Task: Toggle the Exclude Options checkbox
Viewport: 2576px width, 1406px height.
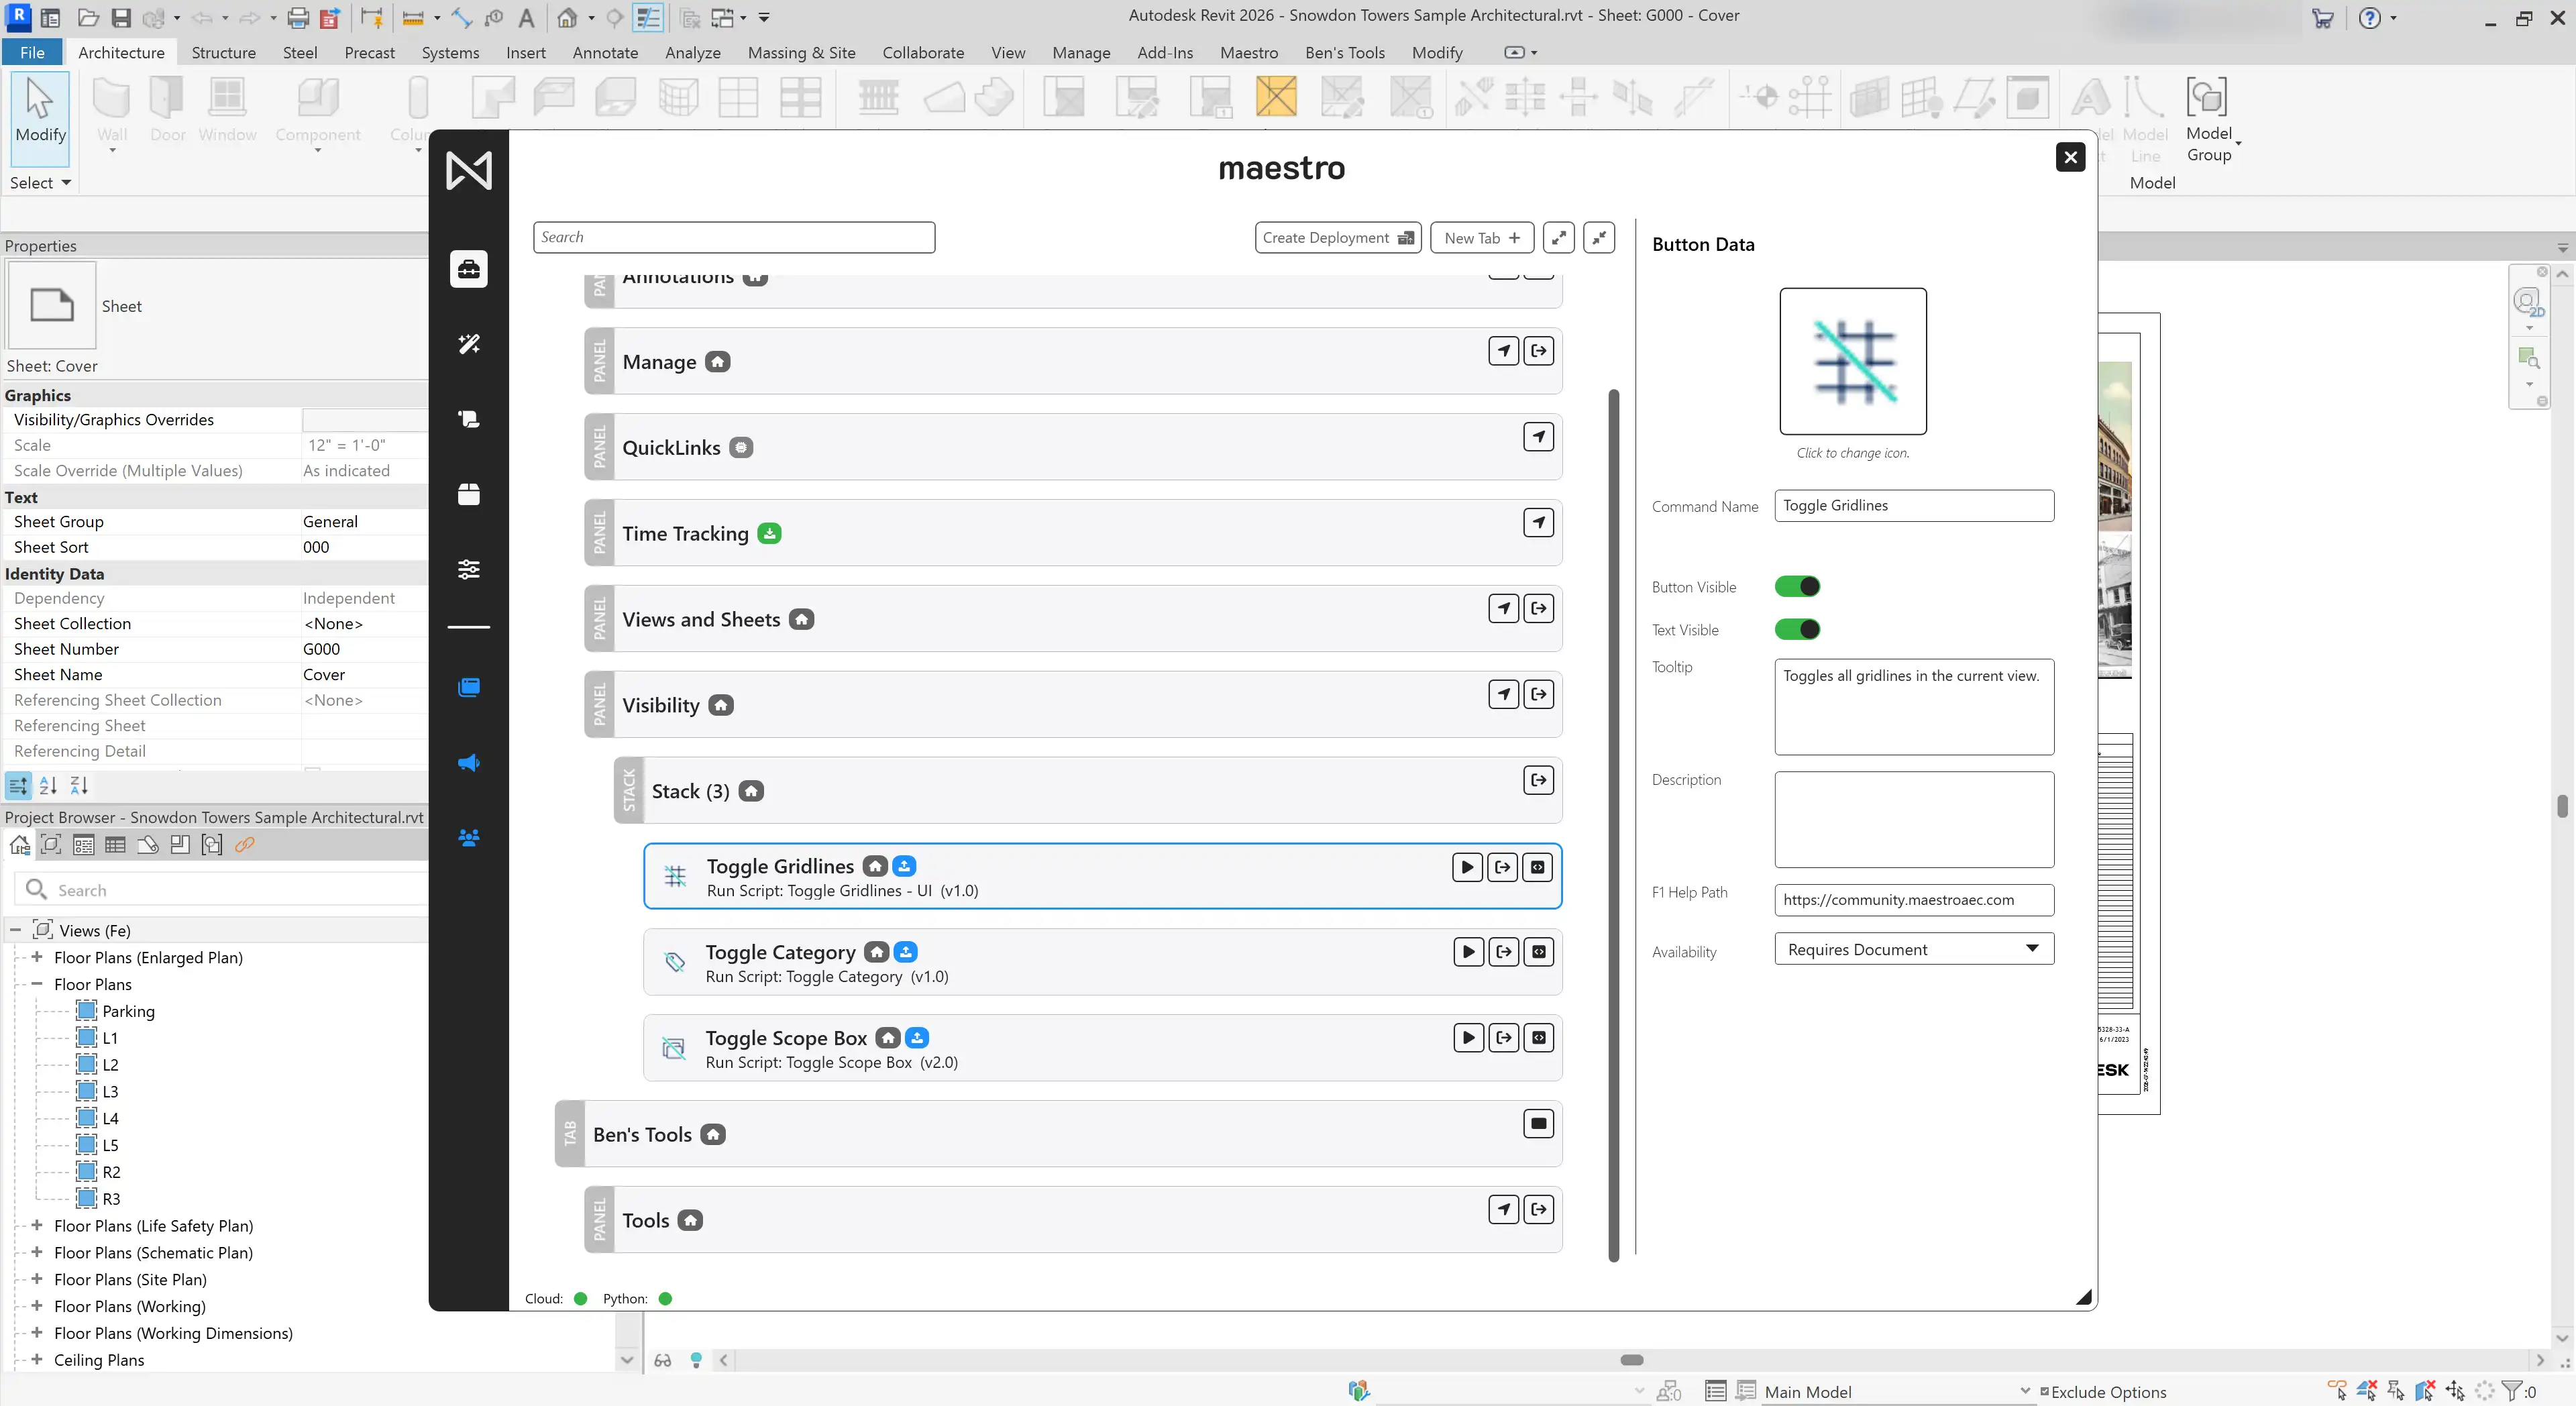Action: pos(2045,1391)
